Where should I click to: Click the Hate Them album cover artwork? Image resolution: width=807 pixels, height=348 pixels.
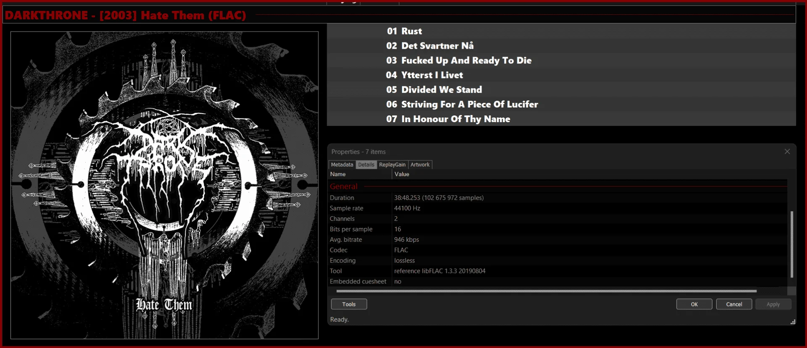164,185
